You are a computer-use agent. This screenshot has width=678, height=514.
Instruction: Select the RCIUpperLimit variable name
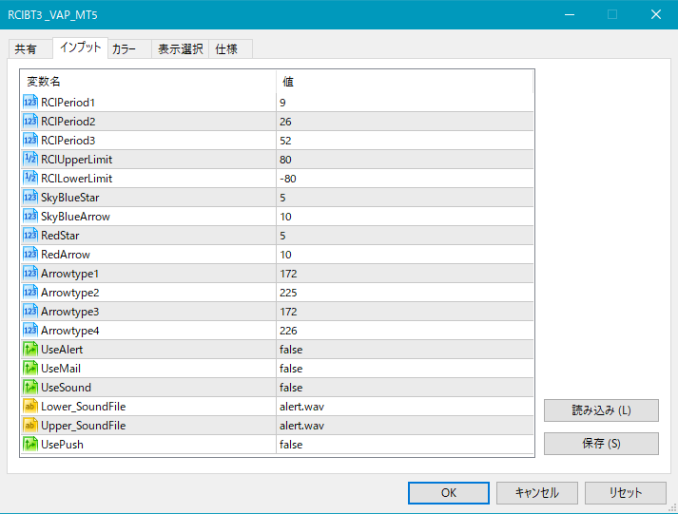point(76,160)
